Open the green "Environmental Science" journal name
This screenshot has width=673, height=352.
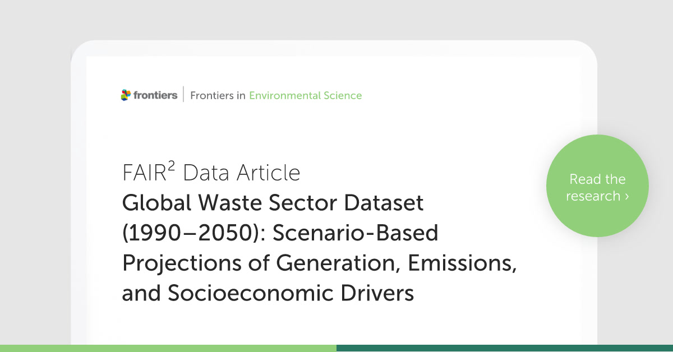pyautogui.click(x=305, y=95)
